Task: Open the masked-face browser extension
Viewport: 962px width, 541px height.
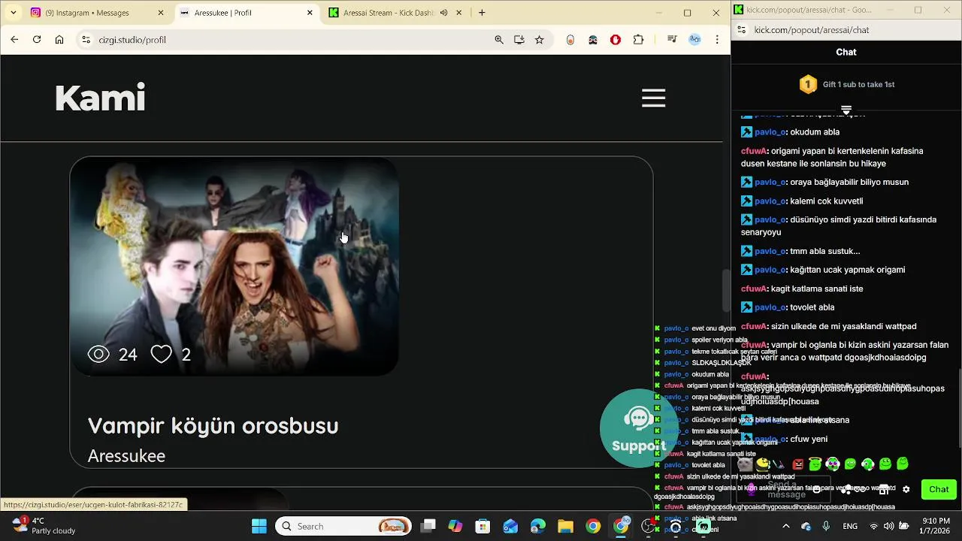Action: 593,40
